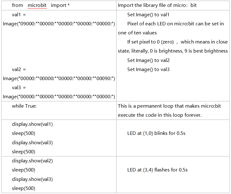Click the Image string ending with 00090
231x194 pixels.
(x=59, y=79)
